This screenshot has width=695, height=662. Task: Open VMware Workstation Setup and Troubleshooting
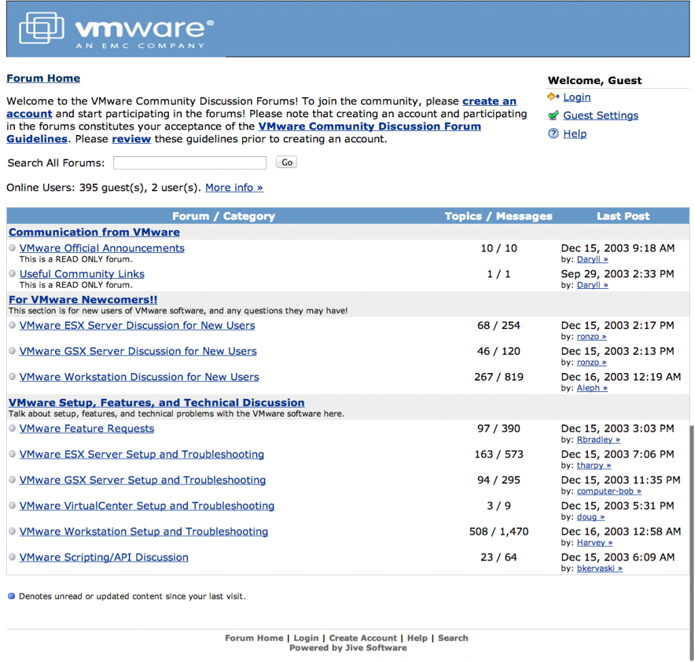pos(144,531)
